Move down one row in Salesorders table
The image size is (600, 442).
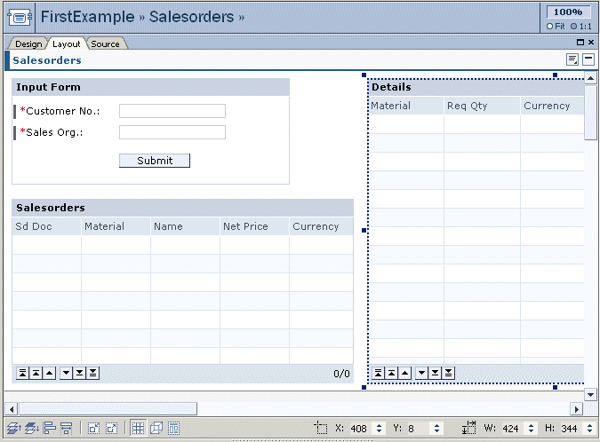(66, 373)
